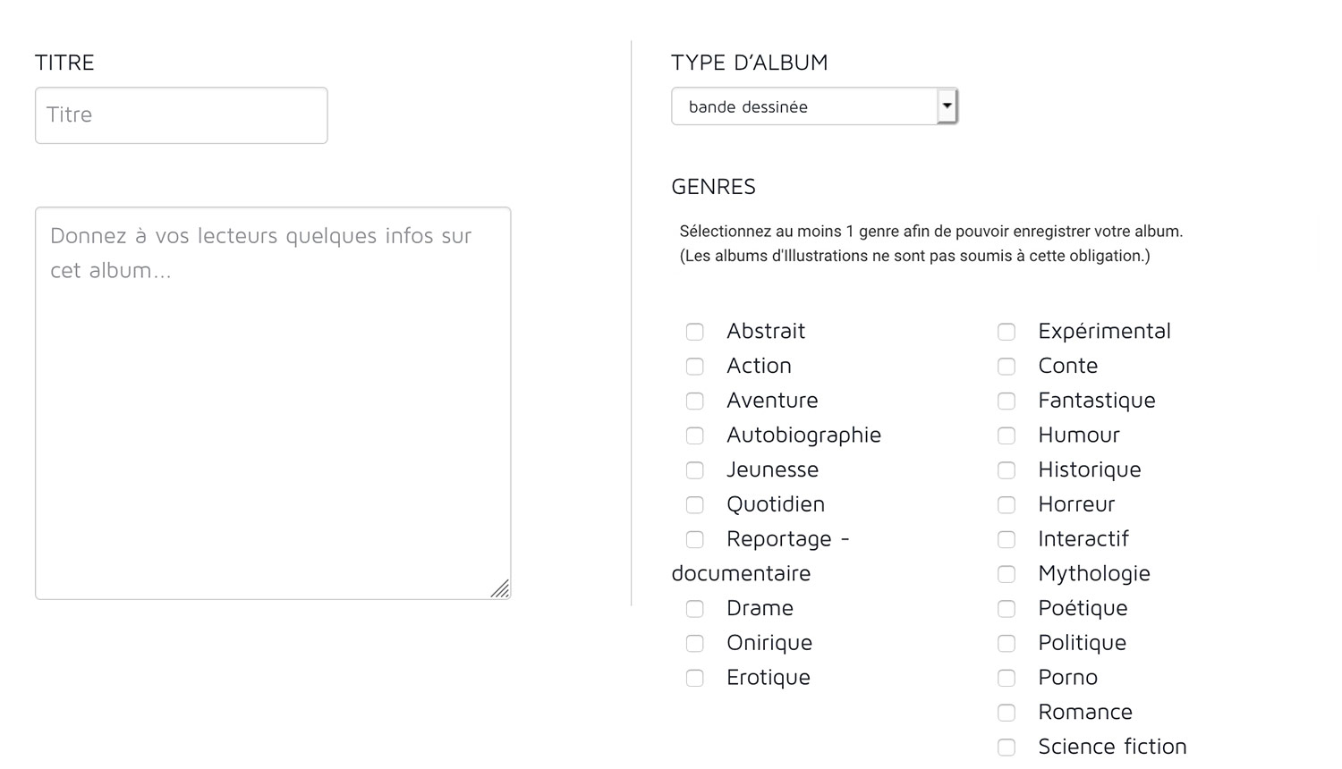Click the album description text area

(x=273, y=402)
